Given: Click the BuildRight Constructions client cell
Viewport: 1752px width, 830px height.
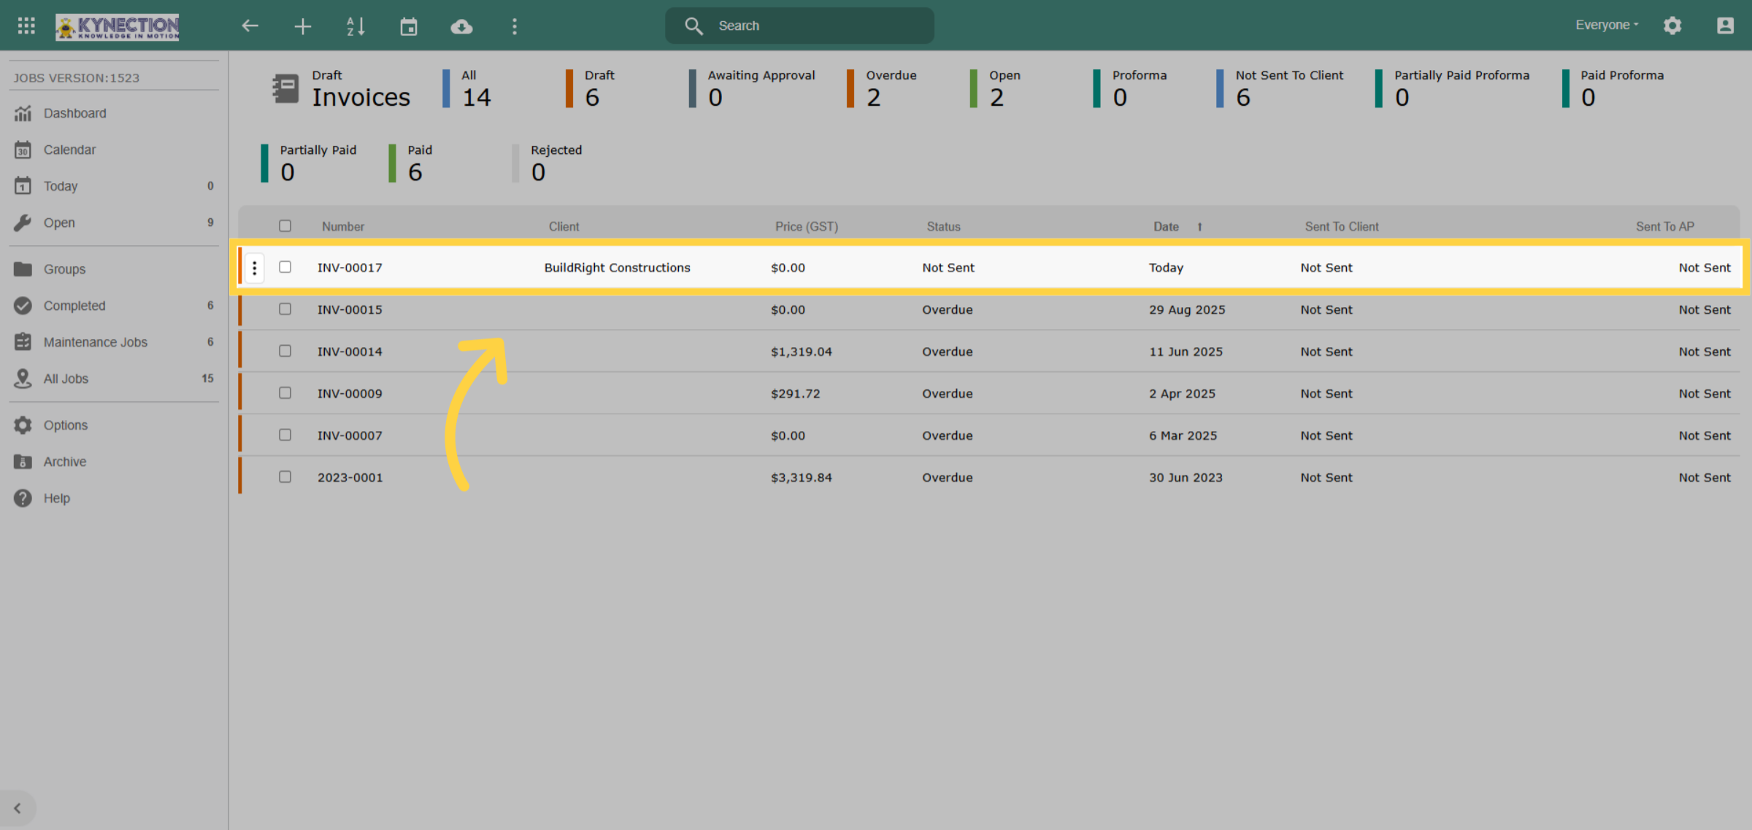Looking at the screenshot, I should 617,268.
